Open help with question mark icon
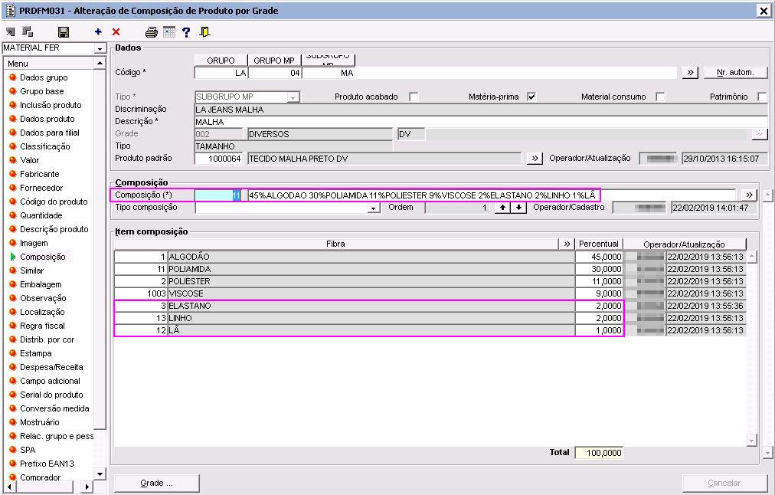Viewport: 775px width, 495px height. click(x=186, y=32)
